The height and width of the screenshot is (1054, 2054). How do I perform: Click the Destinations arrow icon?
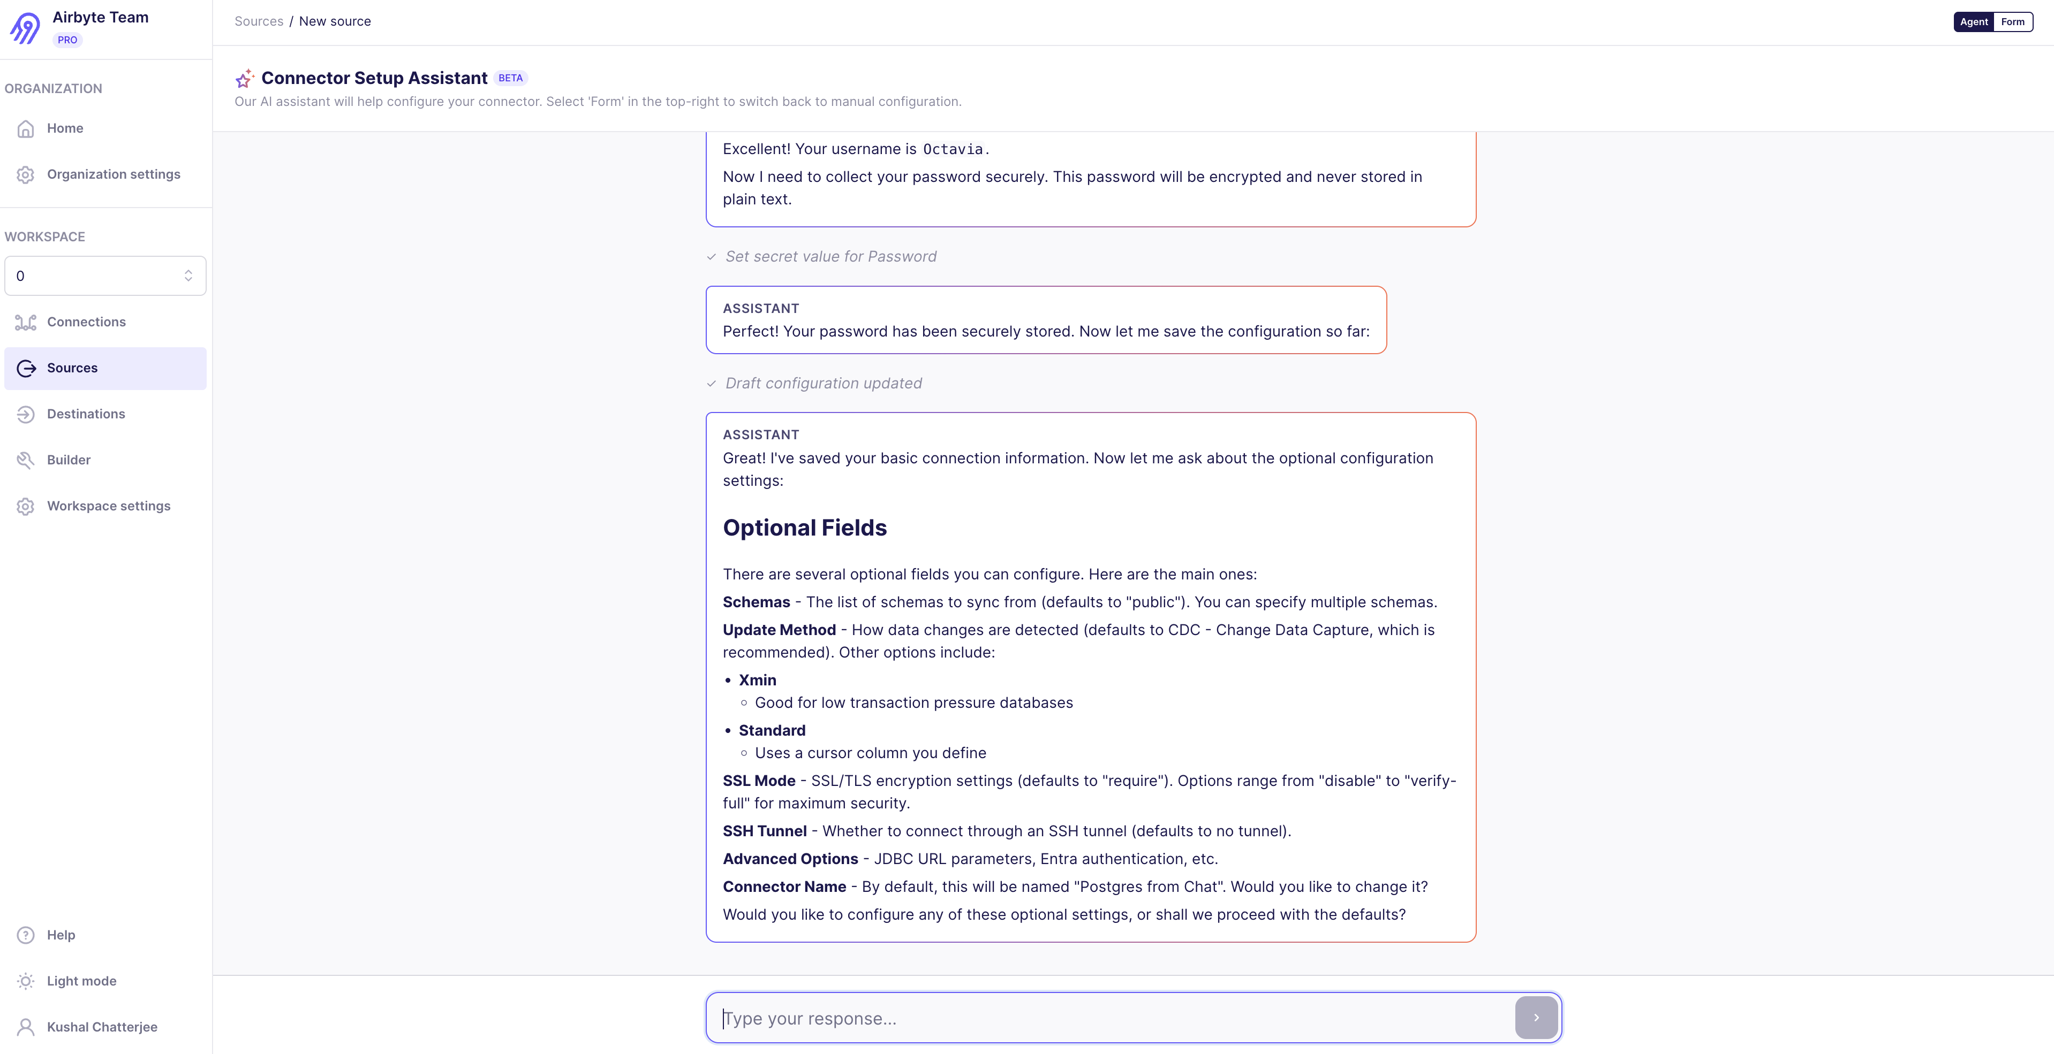pyautogui.click(x=26, y=414)
